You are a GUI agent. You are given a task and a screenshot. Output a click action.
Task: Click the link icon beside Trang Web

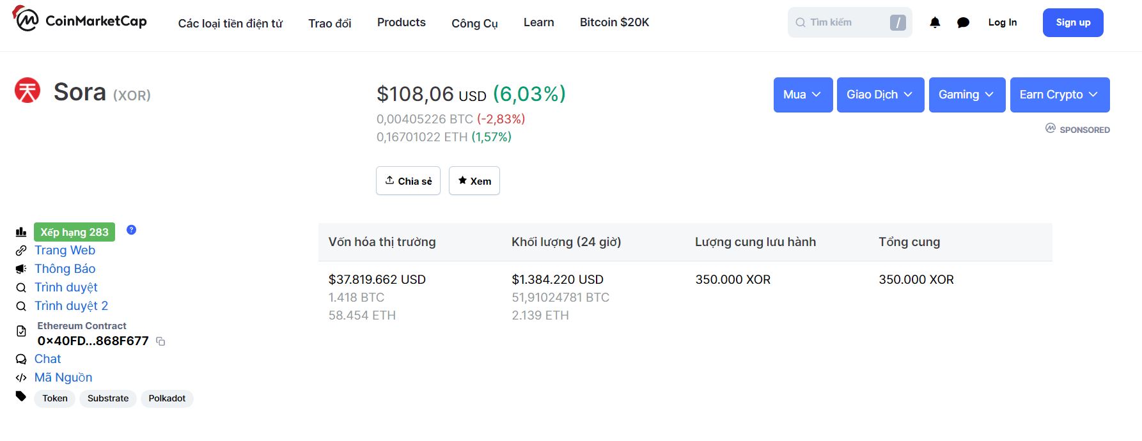click(21, 251)
